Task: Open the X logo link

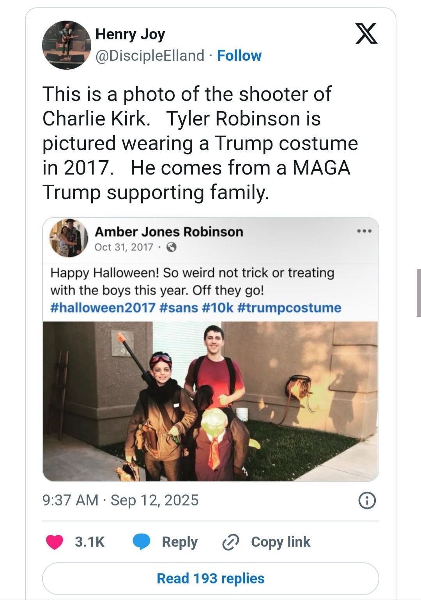Action: (x=368, y=34)
